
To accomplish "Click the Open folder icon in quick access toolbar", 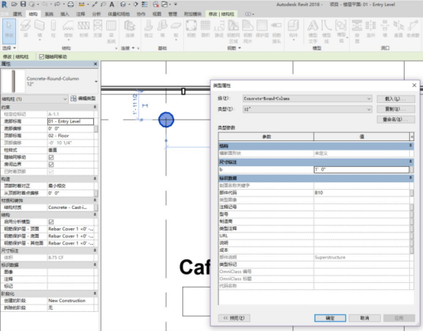I will (14, 4).
